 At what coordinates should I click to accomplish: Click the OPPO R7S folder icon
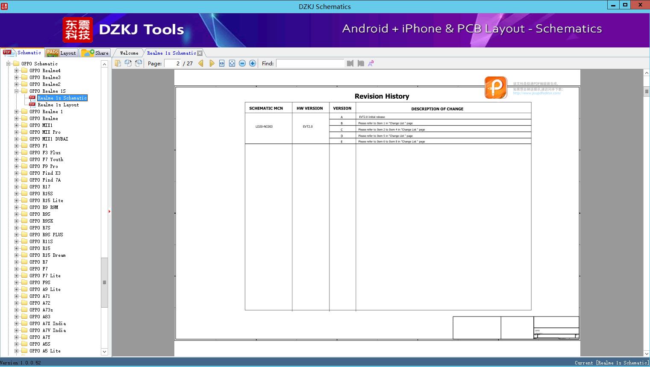(x=24, y=228)
